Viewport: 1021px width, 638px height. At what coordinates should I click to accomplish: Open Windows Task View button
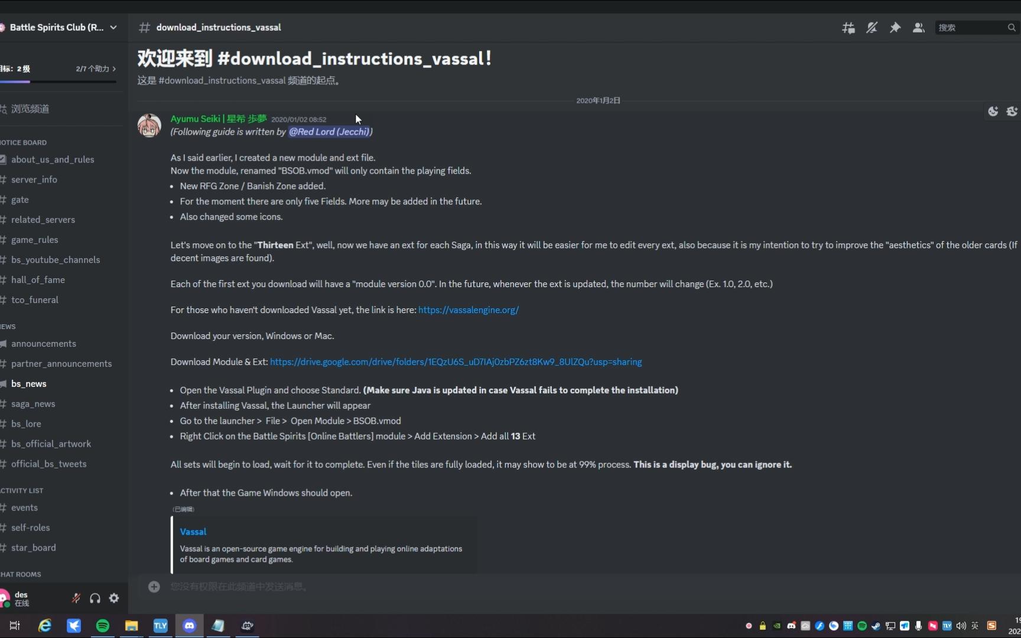tap(15, 626)
